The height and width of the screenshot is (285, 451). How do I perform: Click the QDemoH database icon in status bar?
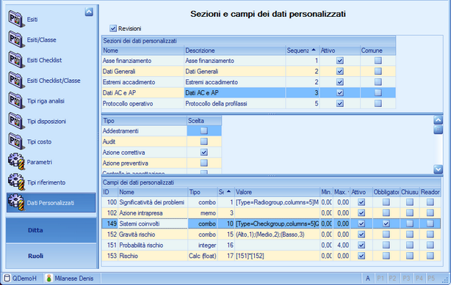[x=7, y=278]
